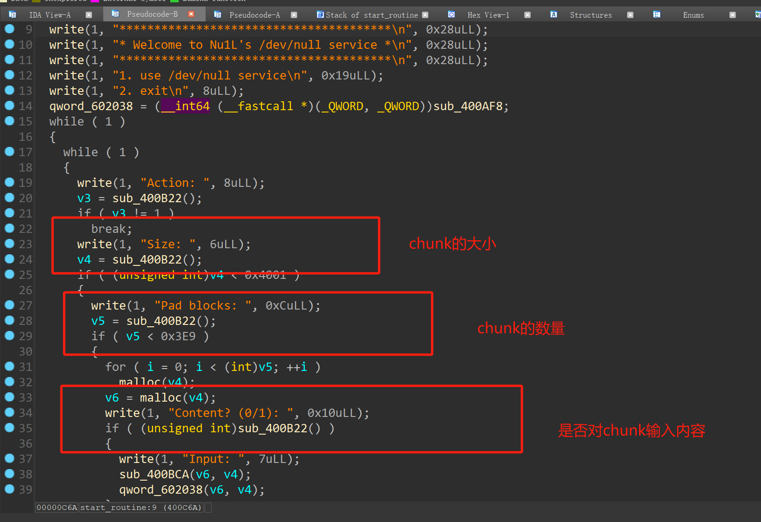Image resolution: width=761 pixels, height=522 pixels.
Task: Click the IDA View-A tab icon
Action: [13, 15]
